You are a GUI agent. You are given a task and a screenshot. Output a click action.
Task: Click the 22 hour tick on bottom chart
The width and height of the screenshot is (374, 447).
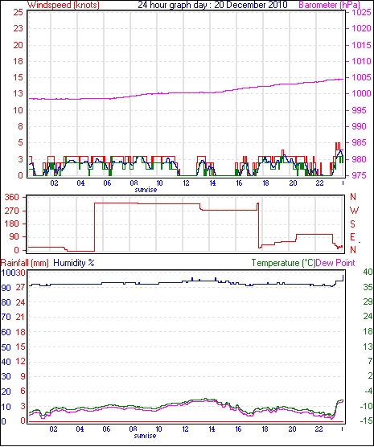point(319,429)
